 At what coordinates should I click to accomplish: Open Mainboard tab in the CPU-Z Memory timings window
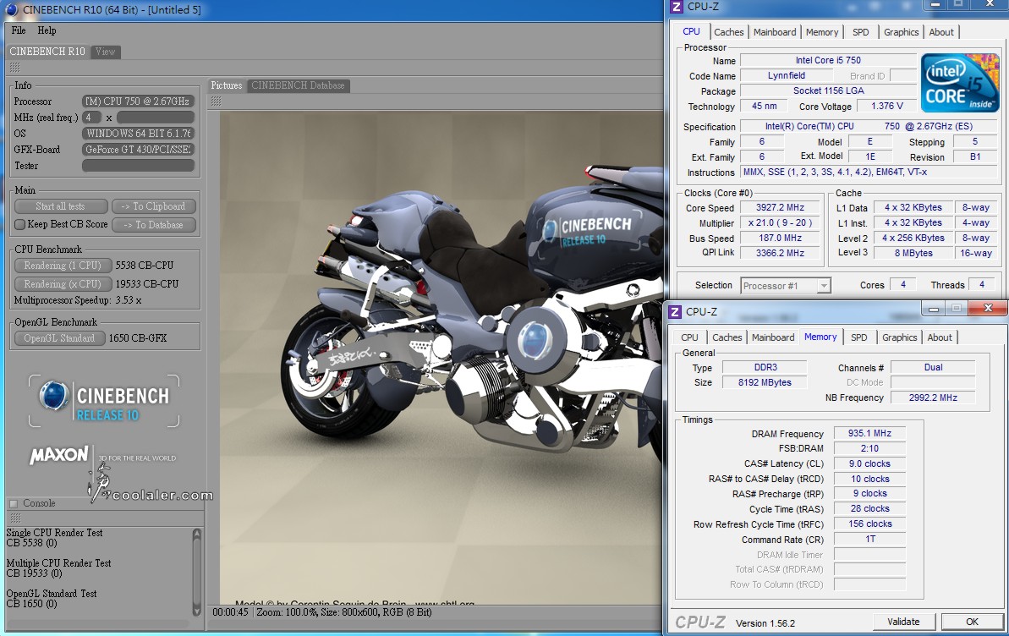pos(773,337)
